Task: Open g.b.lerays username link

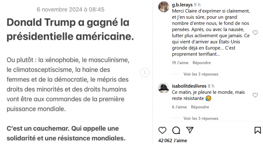Action: [x=182, y=5]
